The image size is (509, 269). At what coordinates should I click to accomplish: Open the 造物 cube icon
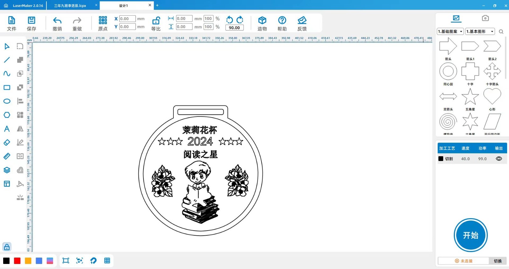262,21
